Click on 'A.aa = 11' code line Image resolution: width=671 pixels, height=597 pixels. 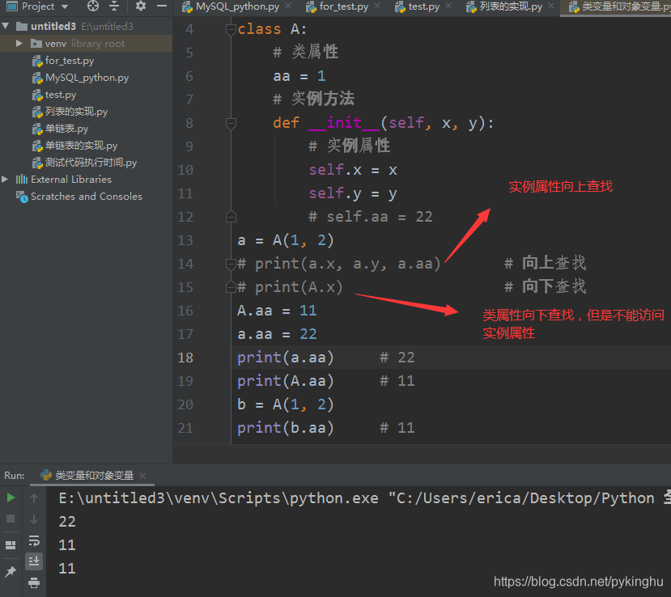(x=277, y=311)
